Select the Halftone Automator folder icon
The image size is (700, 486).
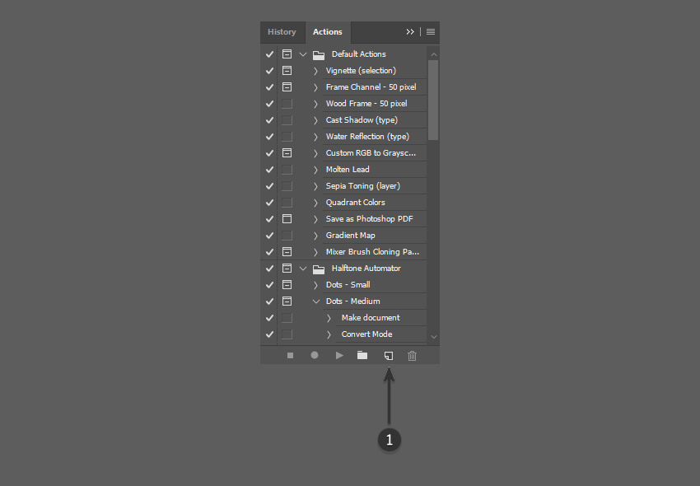pyautogui.click(x=319, y=269)
